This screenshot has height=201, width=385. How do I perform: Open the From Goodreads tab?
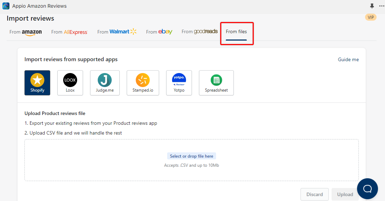coord(200,32)
